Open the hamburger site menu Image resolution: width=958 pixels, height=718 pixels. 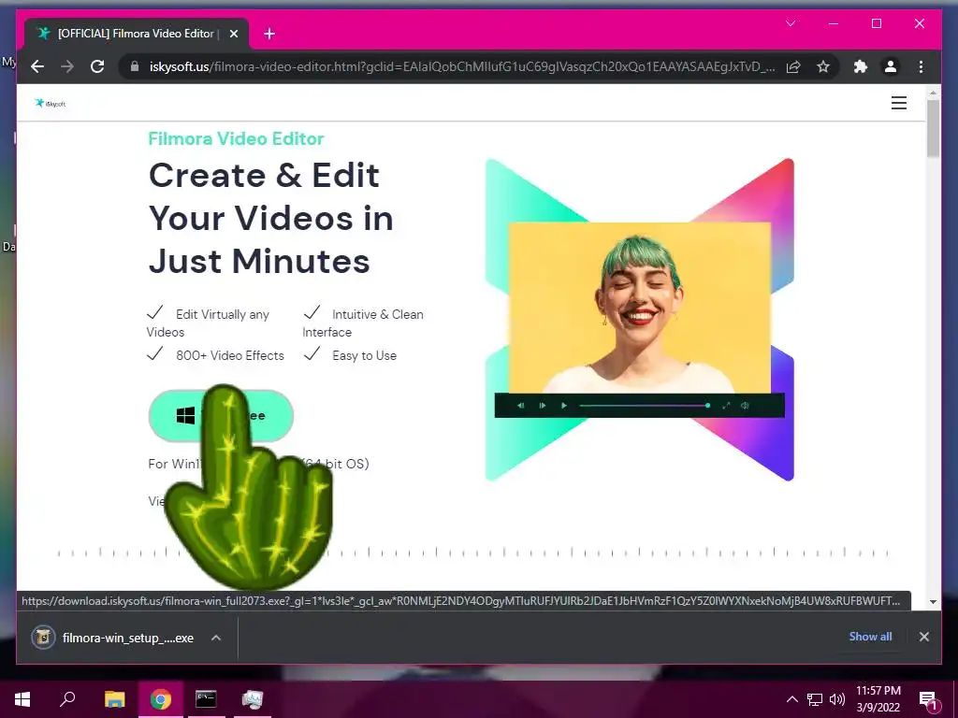899,103
